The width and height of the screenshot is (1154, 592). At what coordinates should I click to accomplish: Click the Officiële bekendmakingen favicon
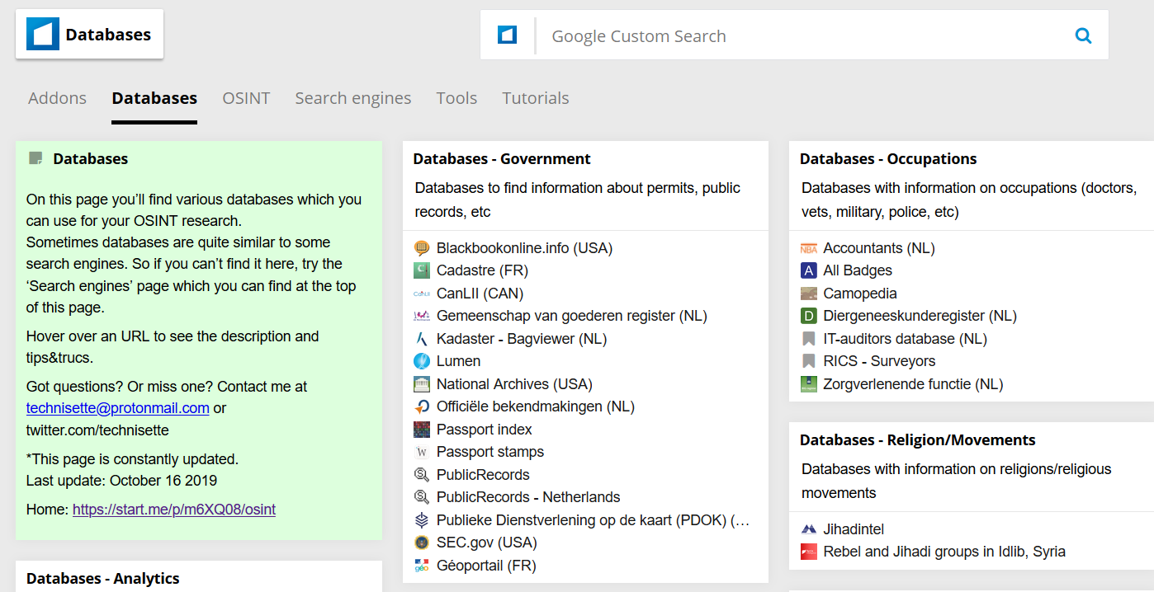pos(422,406)
